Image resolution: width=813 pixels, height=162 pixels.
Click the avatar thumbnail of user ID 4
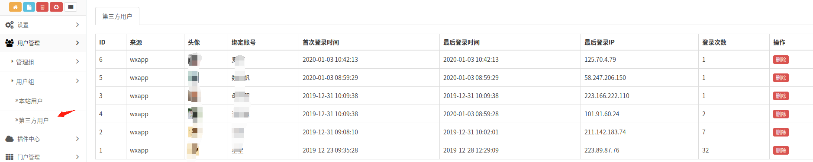(195, 114)
